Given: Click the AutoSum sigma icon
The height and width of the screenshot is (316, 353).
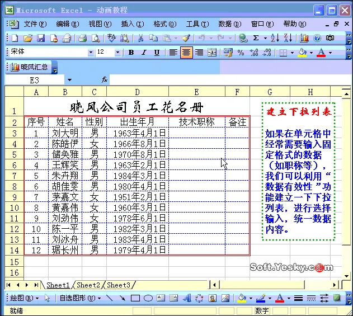Looking at the screenshot, I should 256,38.
